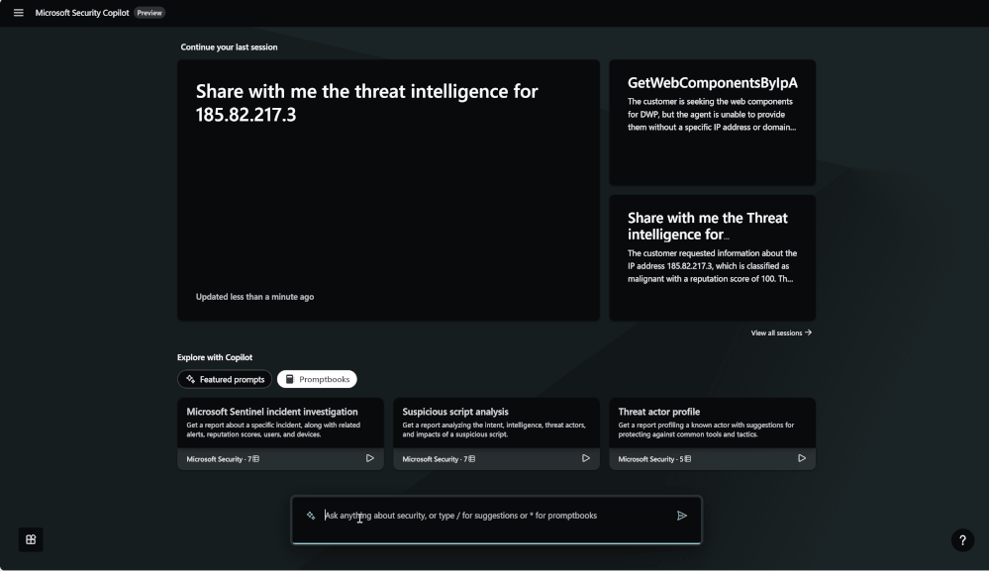Run the Threat actor profile promptbook
This screenshot has height=571, width=989.
[802, 458]
